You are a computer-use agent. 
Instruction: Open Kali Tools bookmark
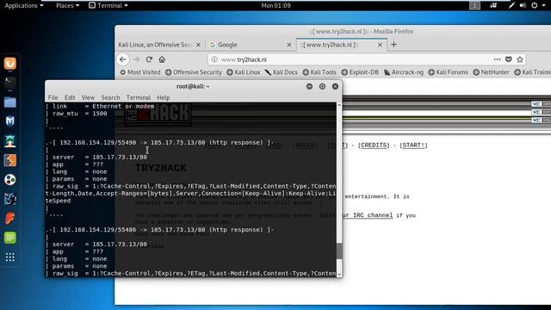319,72
